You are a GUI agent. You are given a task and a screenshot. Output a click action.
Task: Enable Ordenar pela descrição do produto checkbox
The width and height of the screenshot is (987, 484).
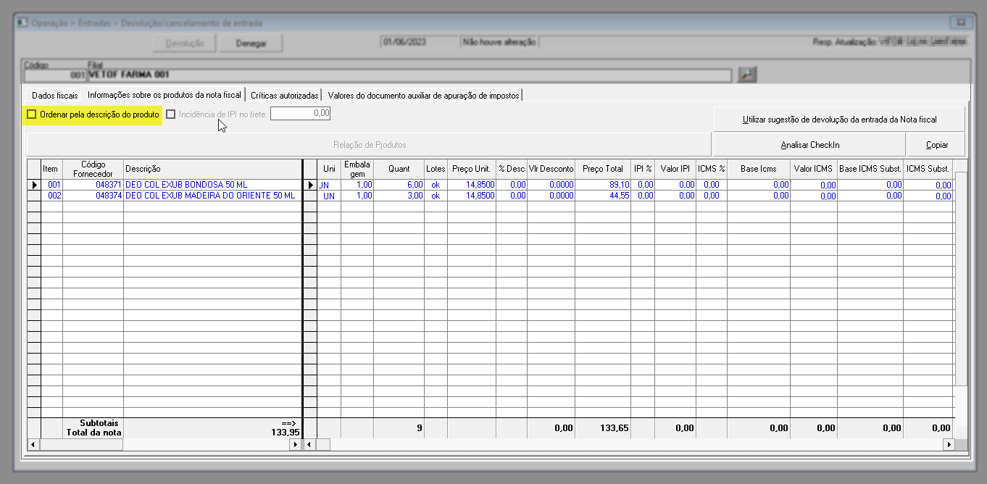pyautogui.click(x=32, y=114)
